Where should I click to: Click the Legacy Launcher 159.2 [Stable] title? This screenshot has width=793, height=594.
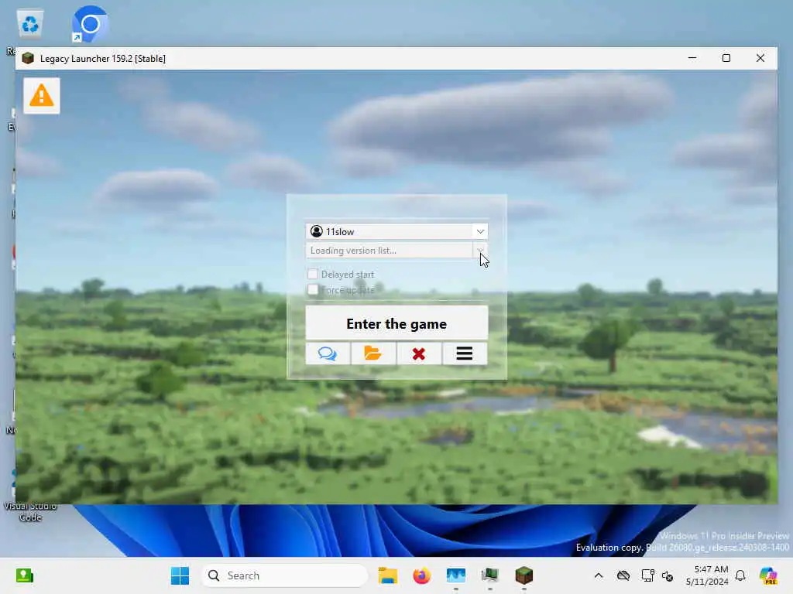point(103,59)
